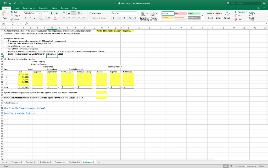Open the Calibri font name dropdown
Screen dimensions: 268x168
point(40,13)
